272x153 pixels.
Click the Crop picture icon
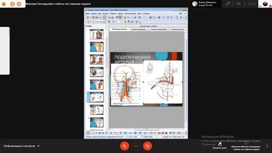click(x=137, y=22)
